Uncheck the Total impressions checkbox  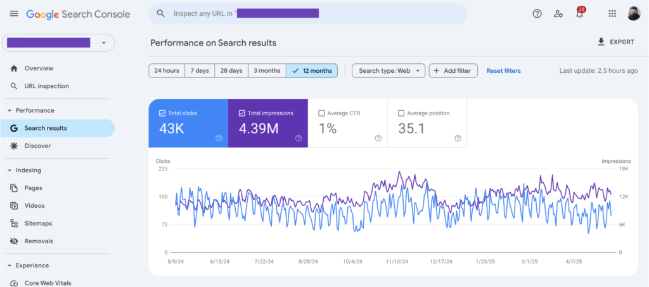coord(242,113)
